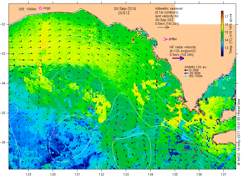The image size is (242, 178).
Task: Click the 16 label on temperature scale
Action: point(226,25)
